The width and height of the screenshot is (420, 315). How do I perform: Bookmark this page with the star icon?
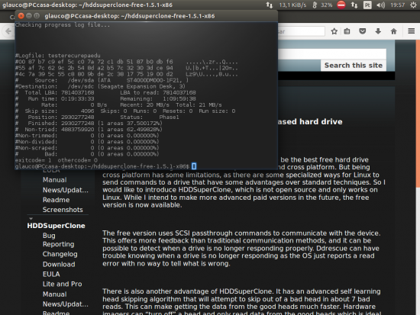click(x=334, y=31)
